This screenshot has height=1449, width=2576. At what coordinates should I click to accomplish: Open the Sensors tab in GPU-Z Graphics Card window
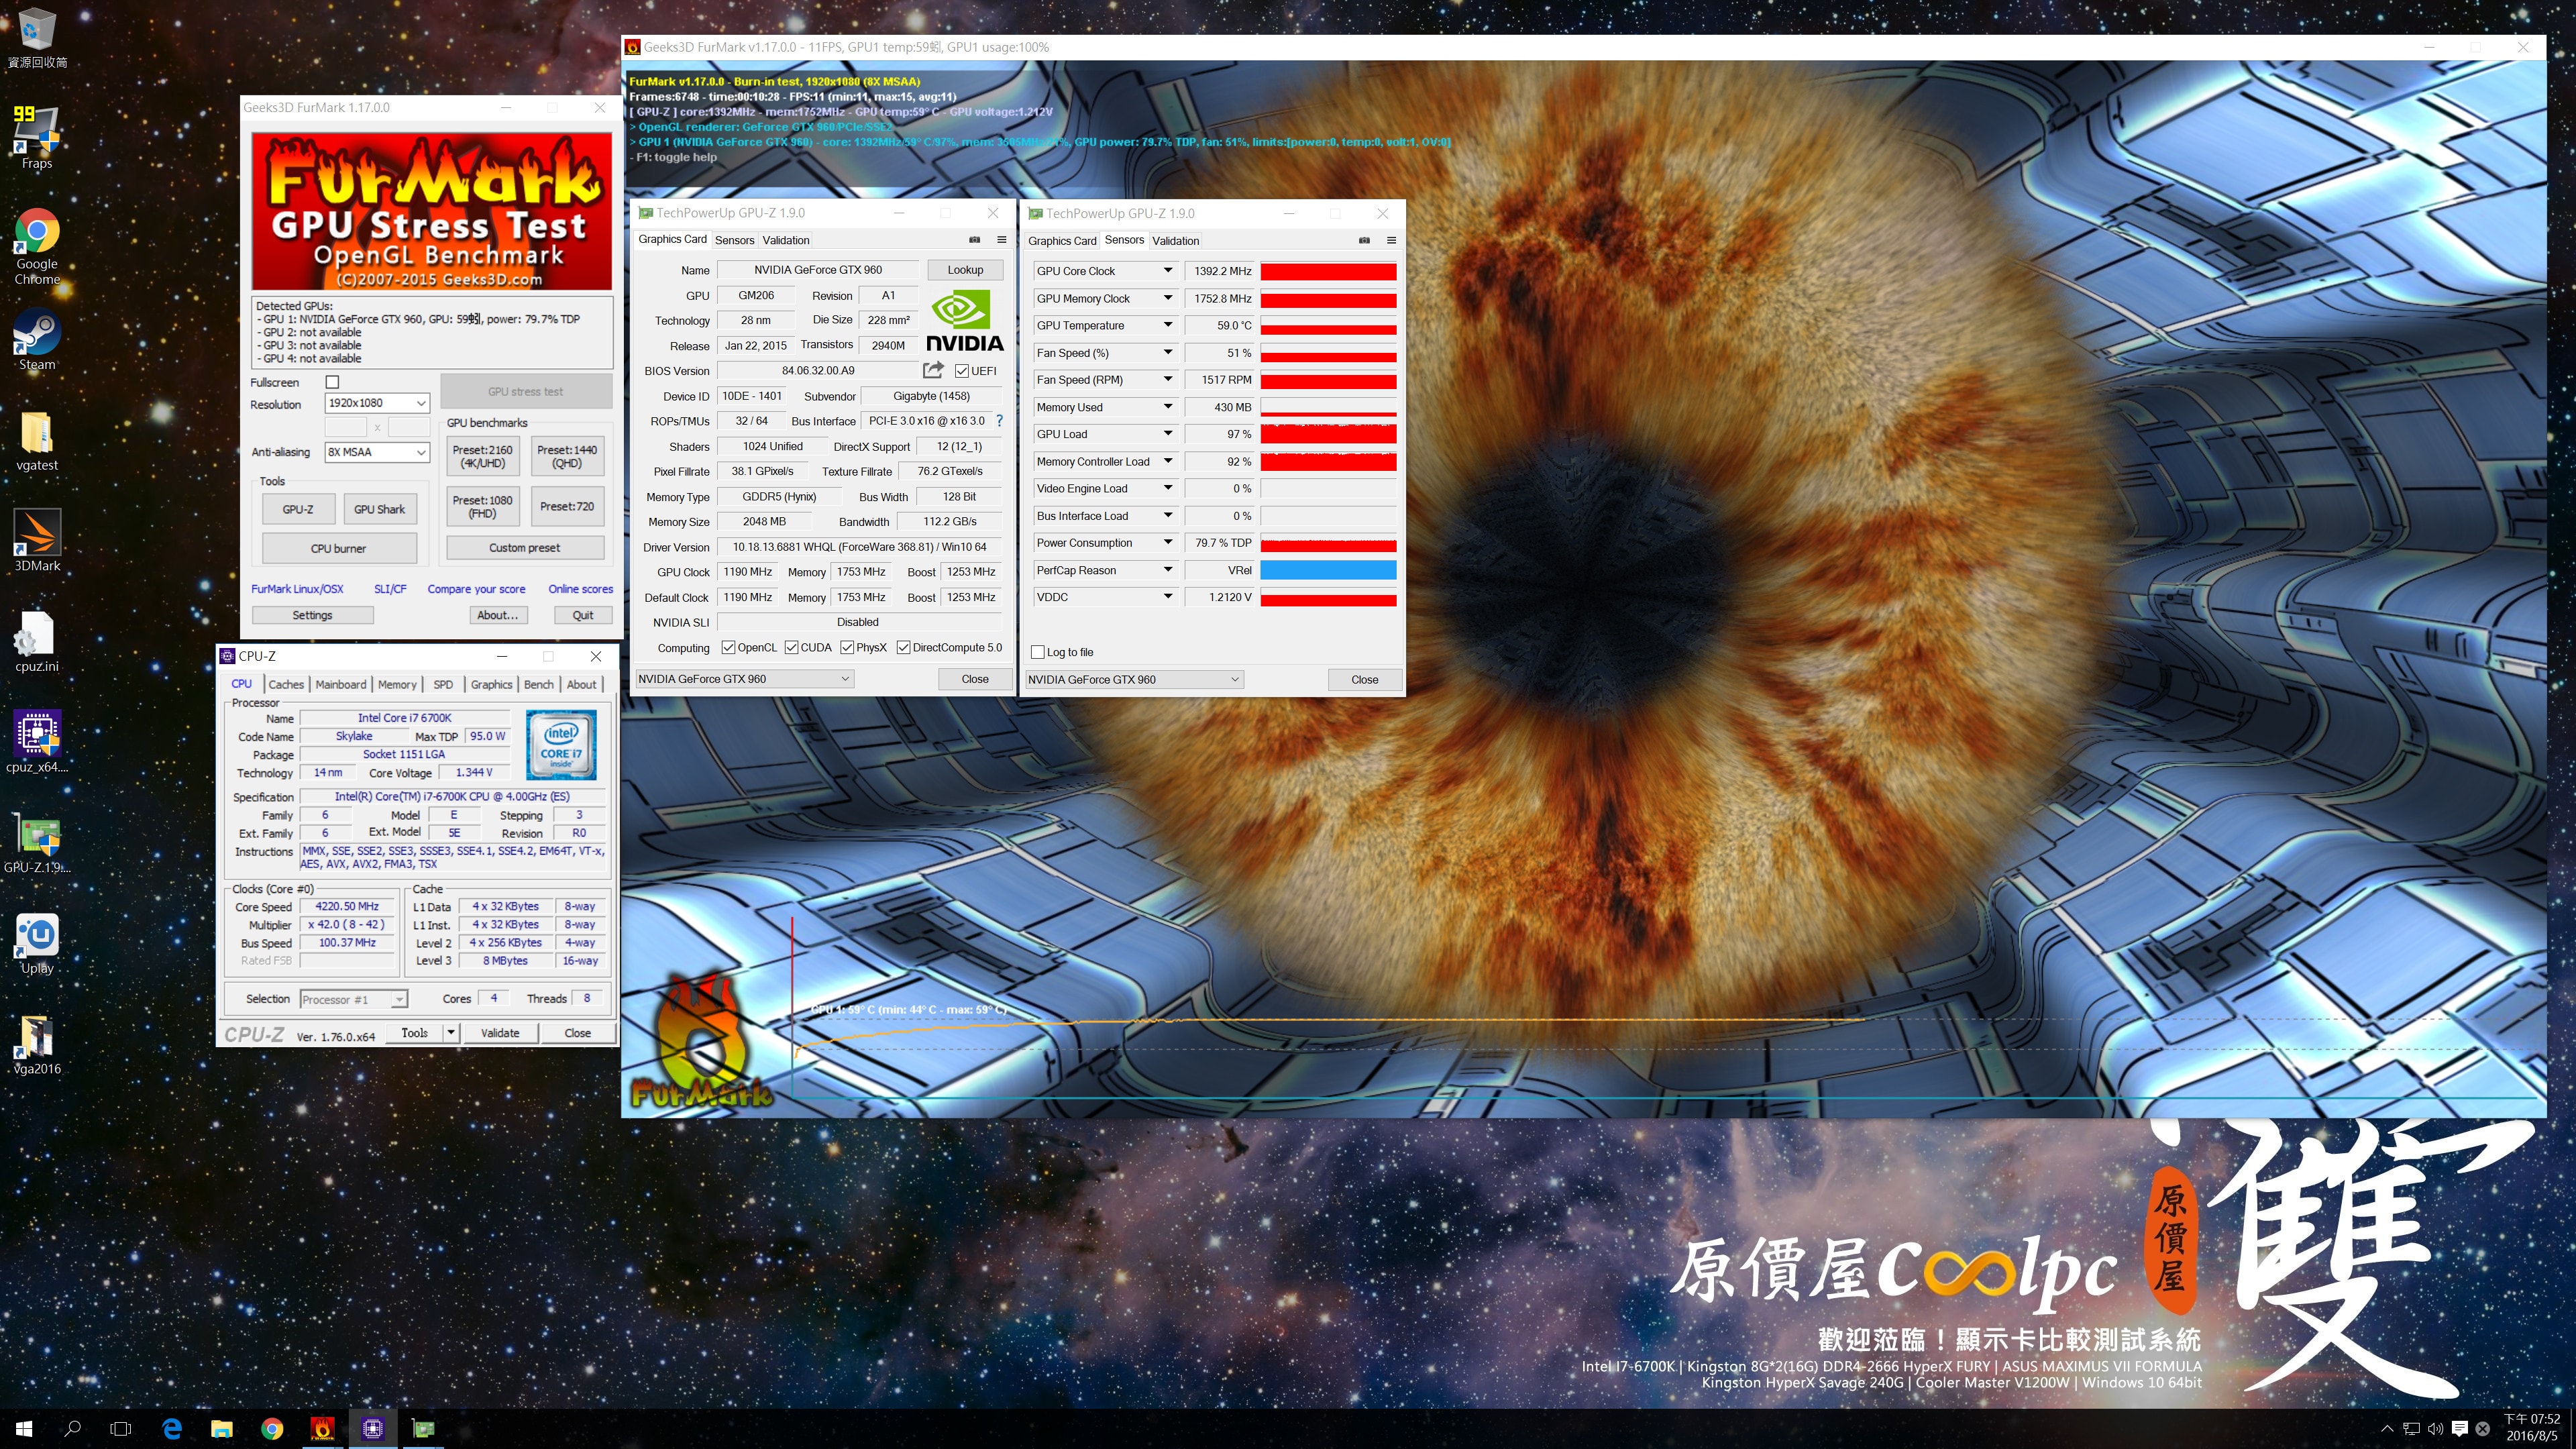point(735,240)
